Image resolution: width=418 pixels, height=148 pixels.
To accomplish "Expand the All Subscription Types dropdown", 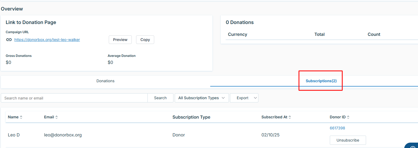I will coord(202,98).
